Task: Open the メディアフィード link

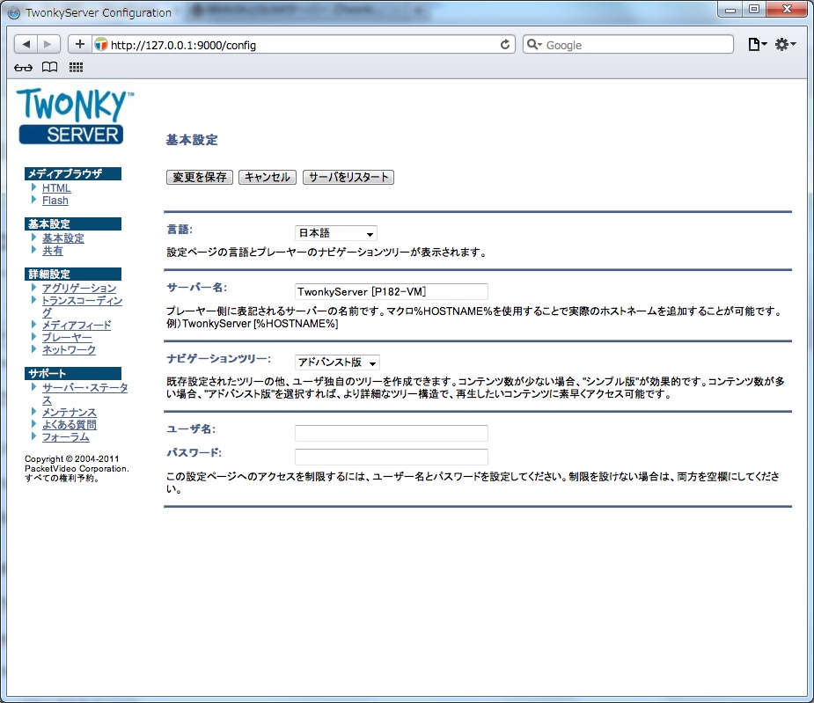Action: 77,326
